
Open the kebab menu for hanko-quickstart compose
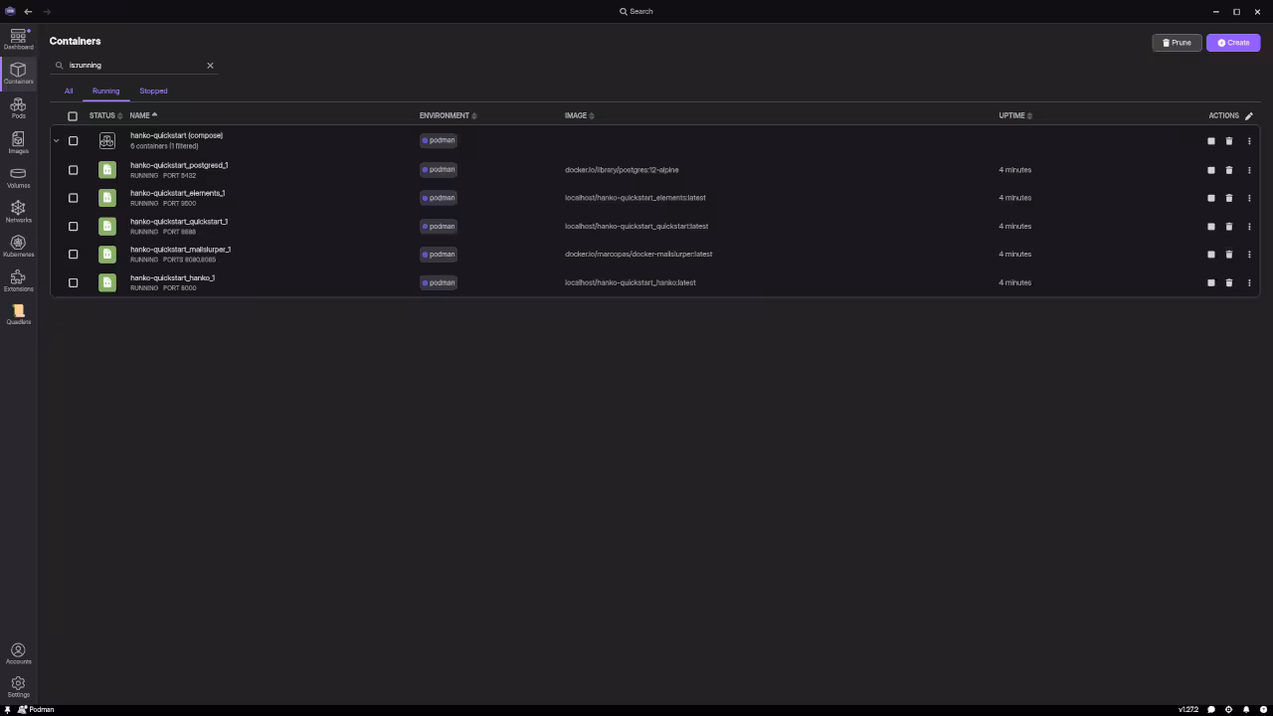1249,141
